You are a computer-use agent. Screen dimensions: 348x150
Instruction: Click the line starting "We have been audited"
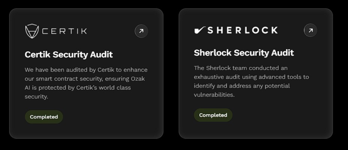click(86, 70)
